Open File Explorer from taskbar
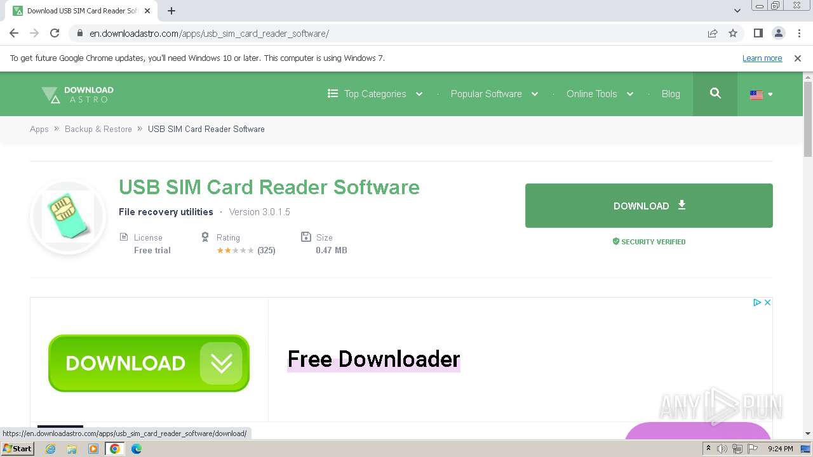 pos(72,449)
